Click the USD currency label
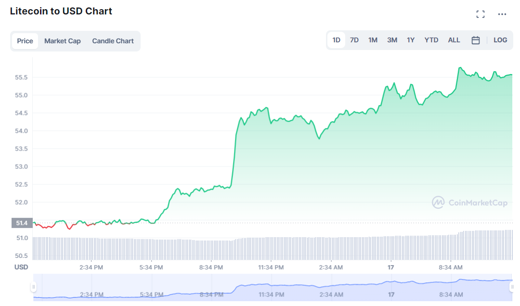 pos(21,267)
